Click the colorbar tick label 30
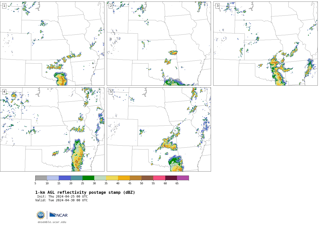 click(94, 184)
